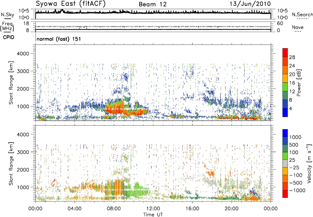The width and height of the screenshot is (313, 217).
Task: Click the red top segment of Power colorbar
Action: point(285,52)
